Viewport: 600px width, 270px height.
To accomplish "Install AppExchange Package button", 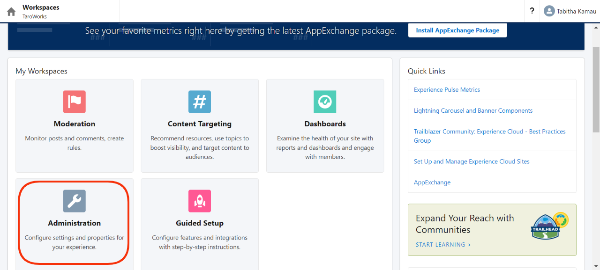I will click(457, 30).
